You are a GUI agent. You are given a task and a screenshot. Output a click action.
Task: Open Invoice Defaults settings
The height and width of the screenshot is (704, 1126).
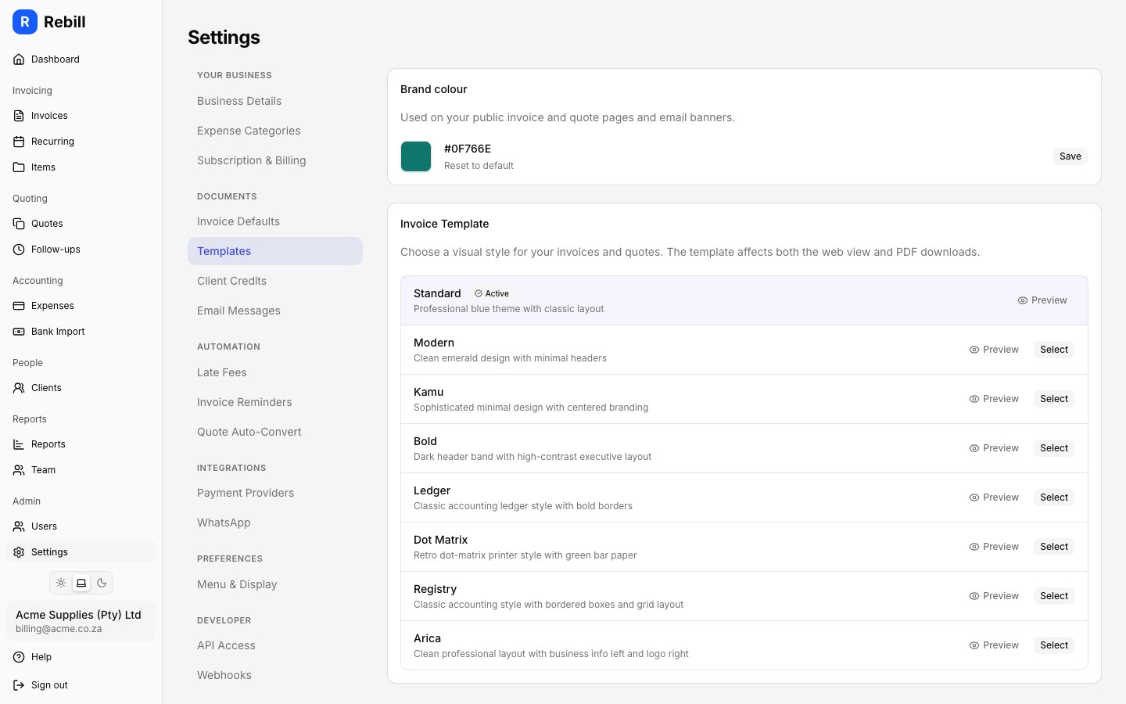point(275,221)
